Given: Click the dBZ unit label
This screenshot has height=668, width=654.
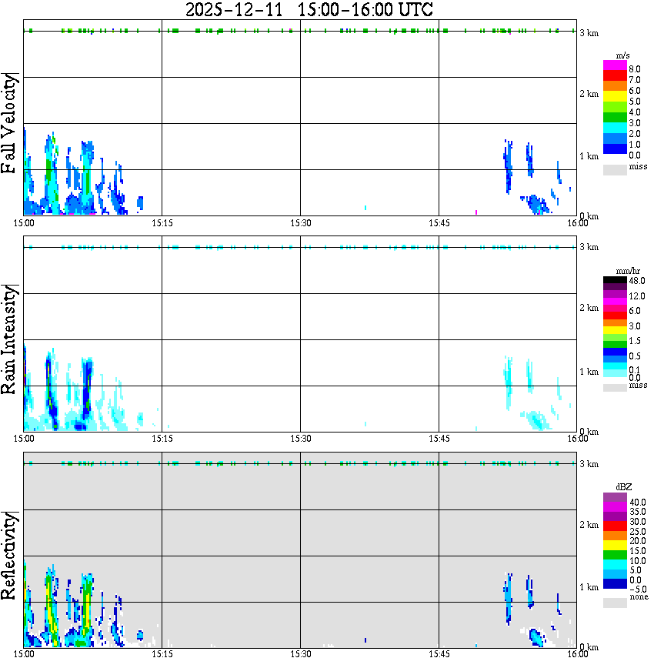Looking at the screenshot, I should coord(624,487).
